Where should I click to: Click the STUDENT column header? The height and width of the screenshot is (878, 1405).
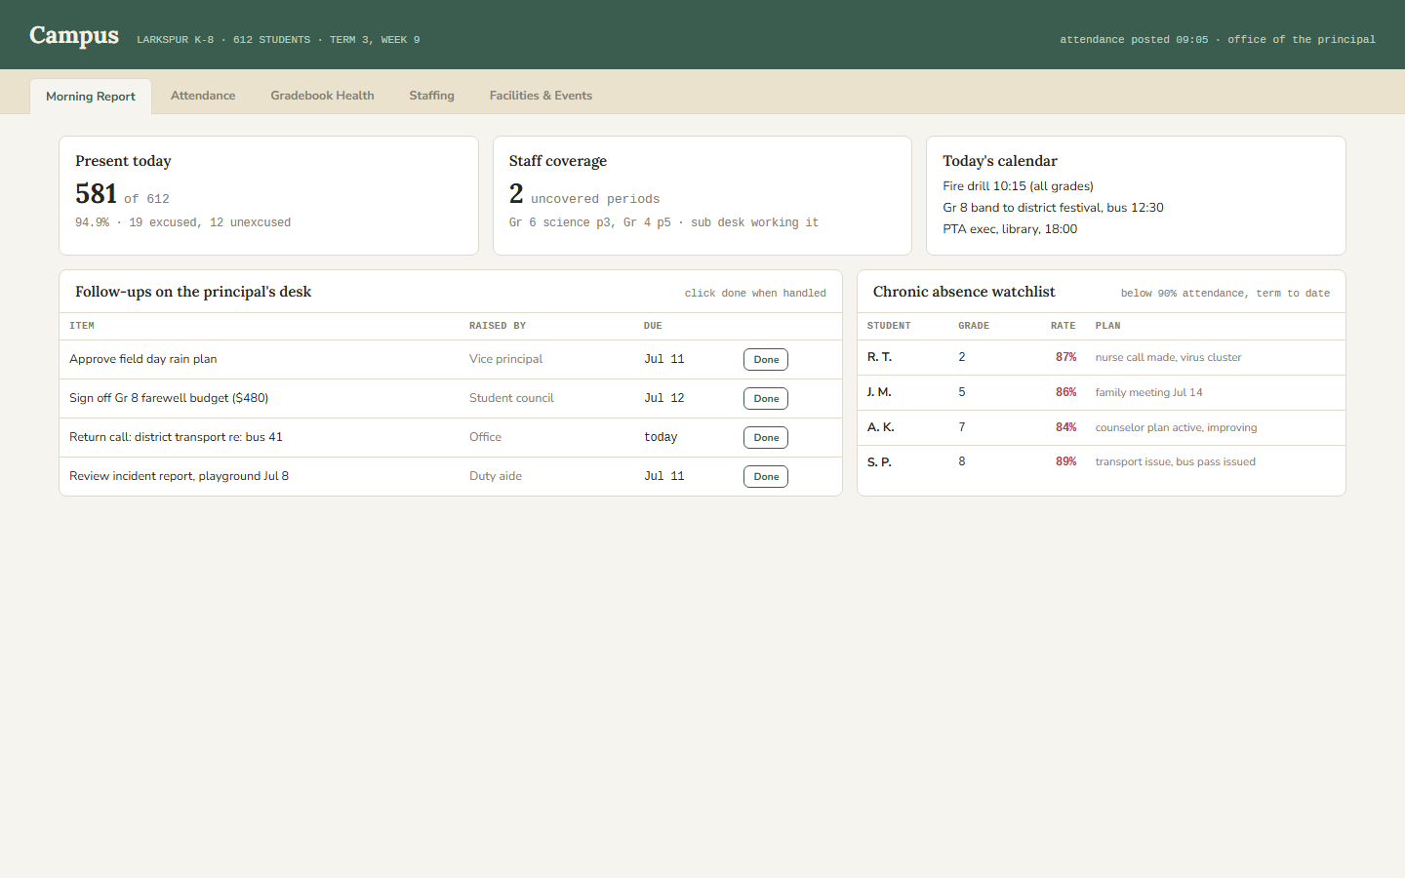(x=889, y=326)
